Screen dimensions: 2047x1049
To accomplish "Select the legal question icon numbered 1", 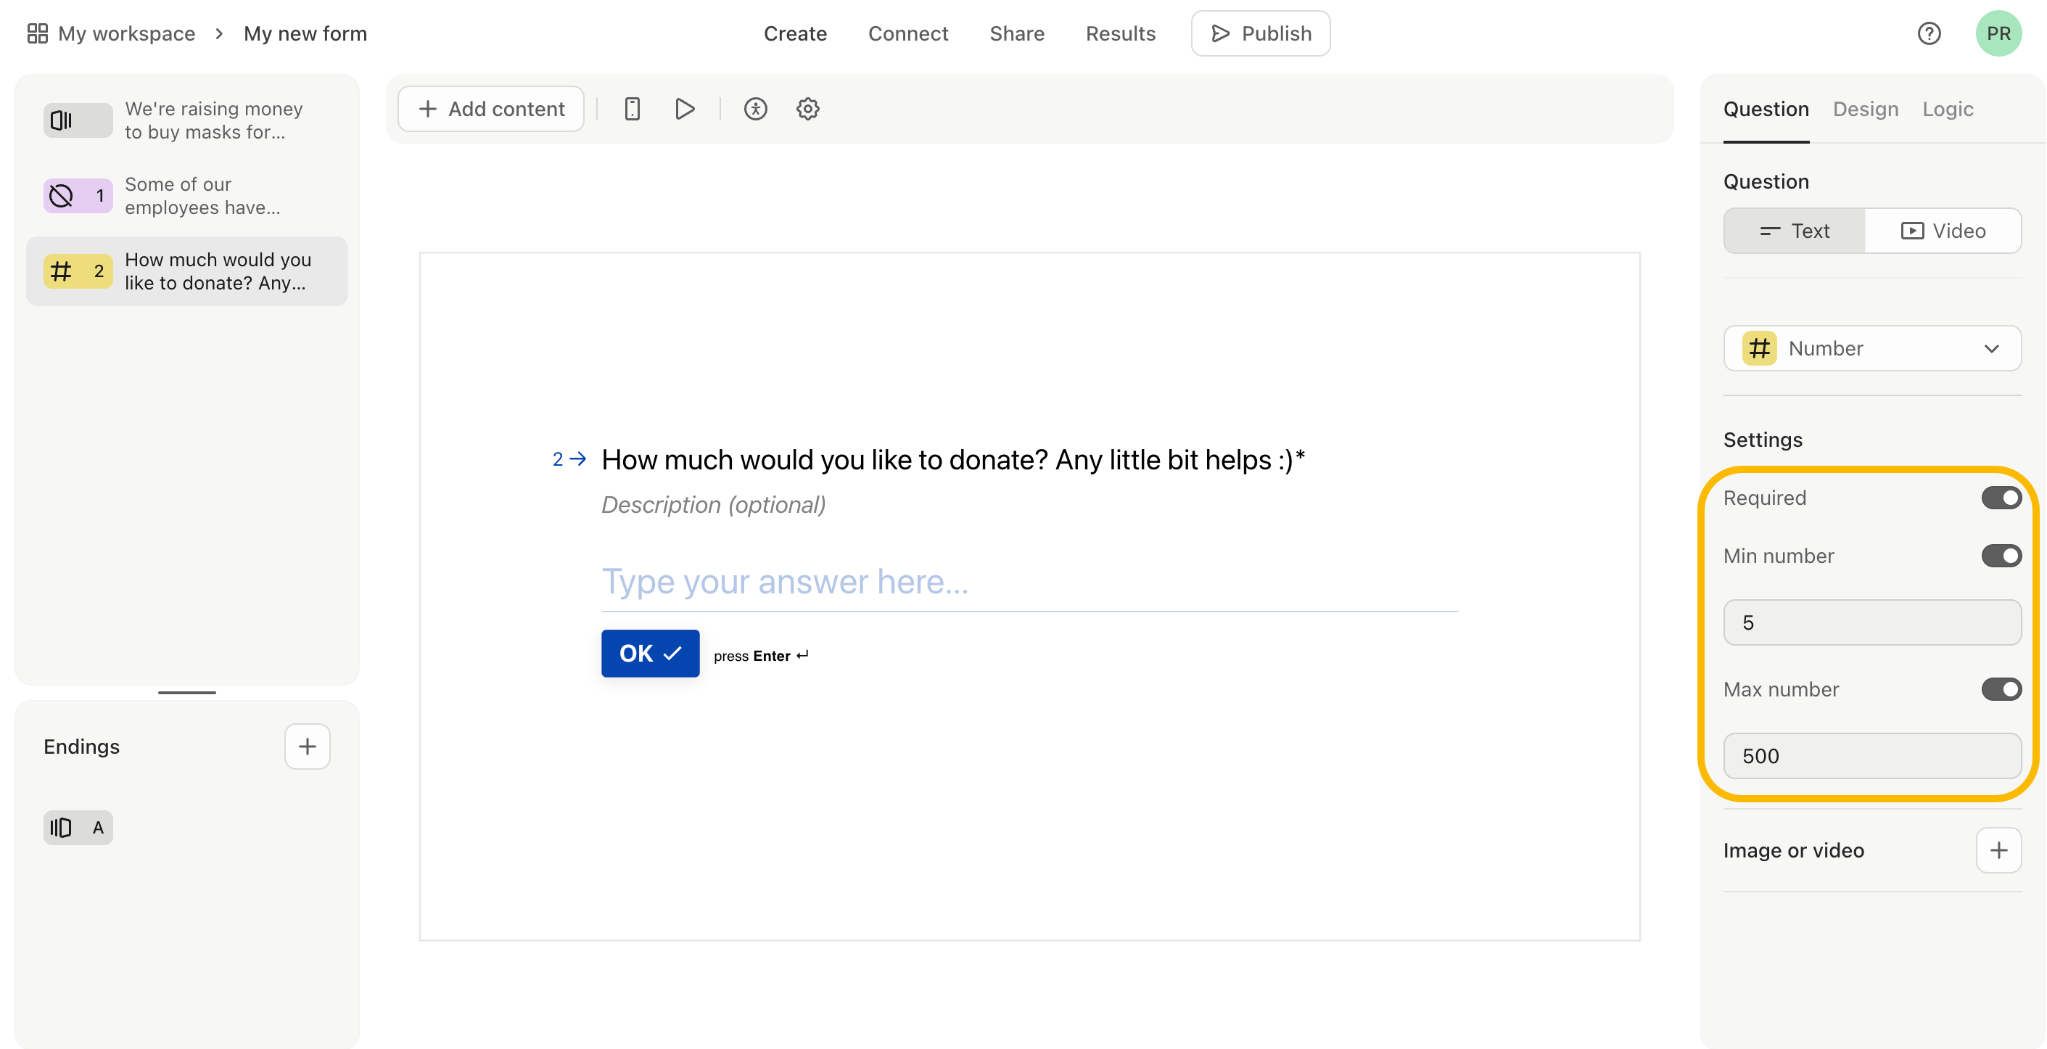I will click(78, 195).
